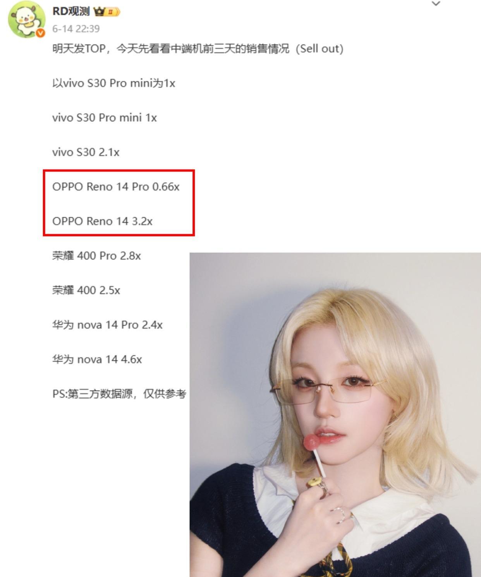Viewport: 481px width, 577px height.
Task: Click the vivo S30 2.1x line
Action: coord(86,152)
